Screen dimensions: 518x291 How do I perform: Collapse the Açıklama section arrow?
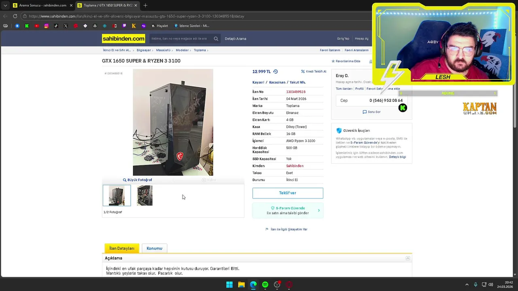click(x=408, y=258)
